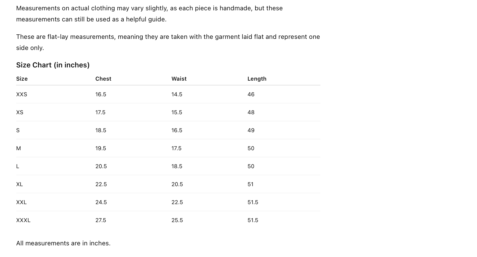Viewport: 477px width, 257px height.
Task: Click length value 46 for XXS
Action: click(251, 94)
